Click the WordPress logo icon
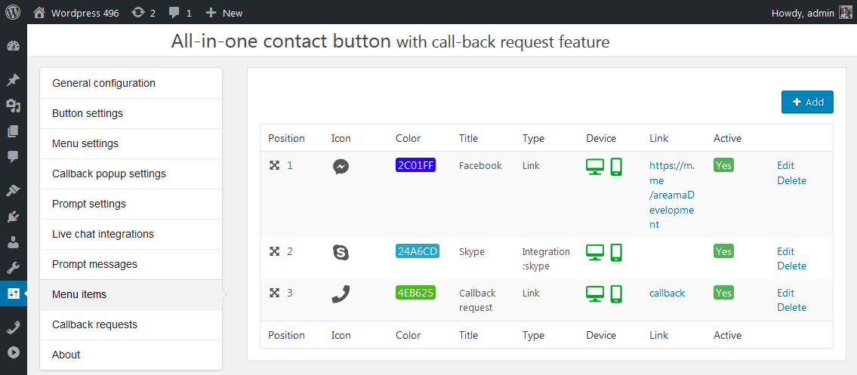The width and height of the screenshot is (857, 375). point(13,12)
